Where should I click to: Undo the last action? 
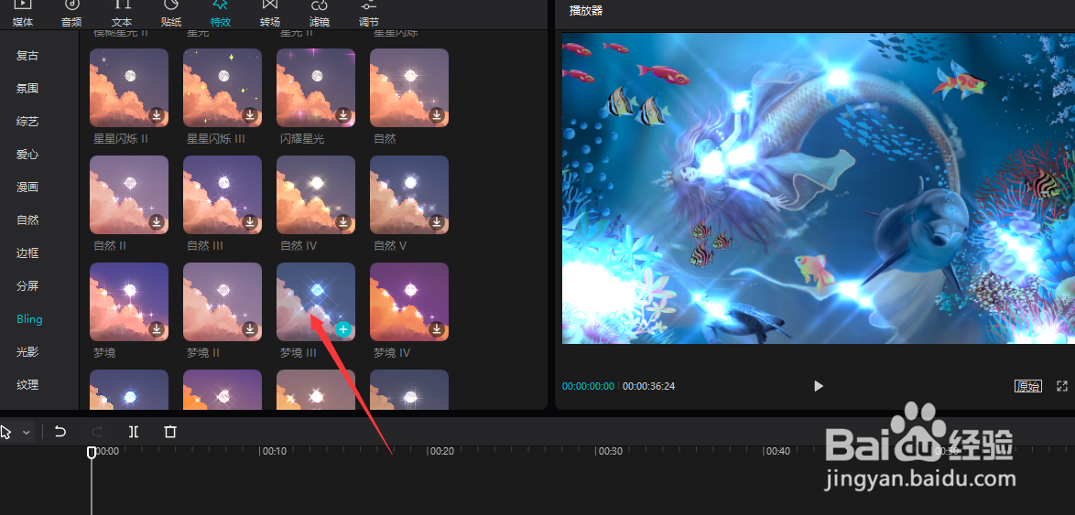pos(60,432)
